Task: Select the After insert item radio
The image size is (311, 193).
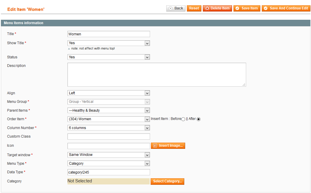Action: [198, 119]
